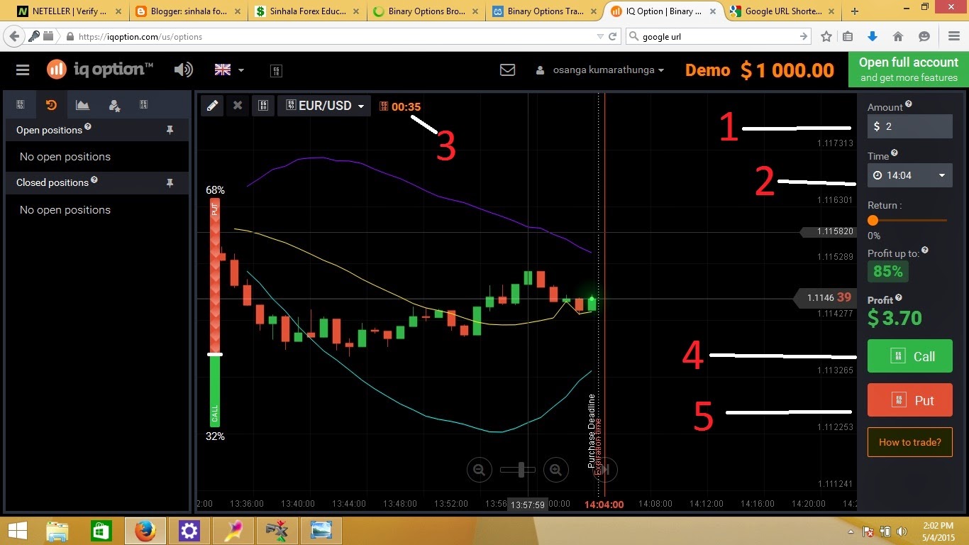Screen dimensions: 969x545
Task: Switch to Sinhala Forex Education tab
Action: point(307,11)
